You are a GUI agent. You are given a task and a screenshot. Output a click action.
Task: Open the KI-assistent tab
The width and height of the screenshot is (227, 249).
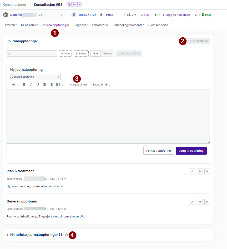(x=29, y=25)
